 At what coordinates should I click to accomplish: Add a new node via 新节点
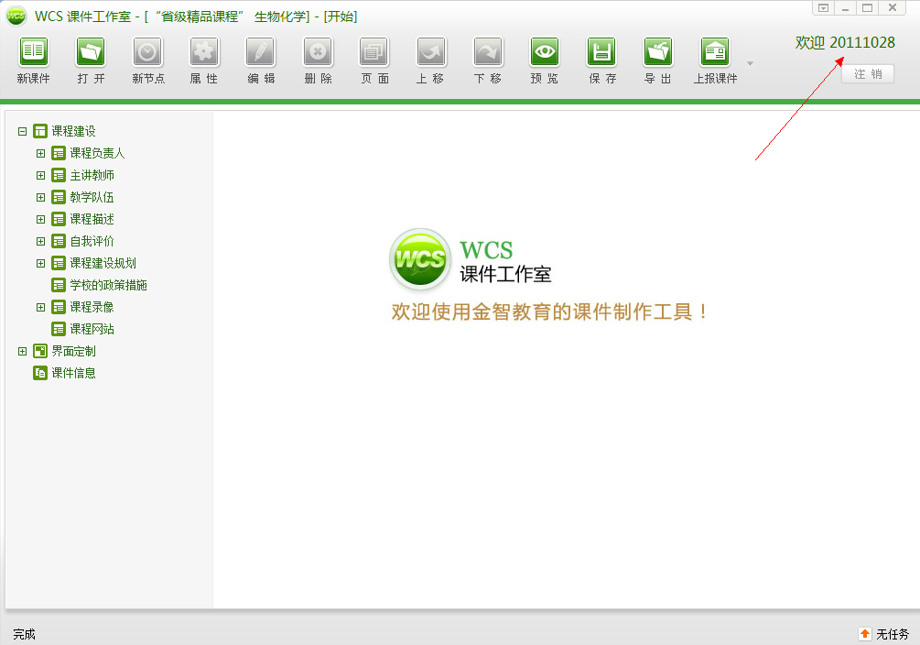pos(147,52)
